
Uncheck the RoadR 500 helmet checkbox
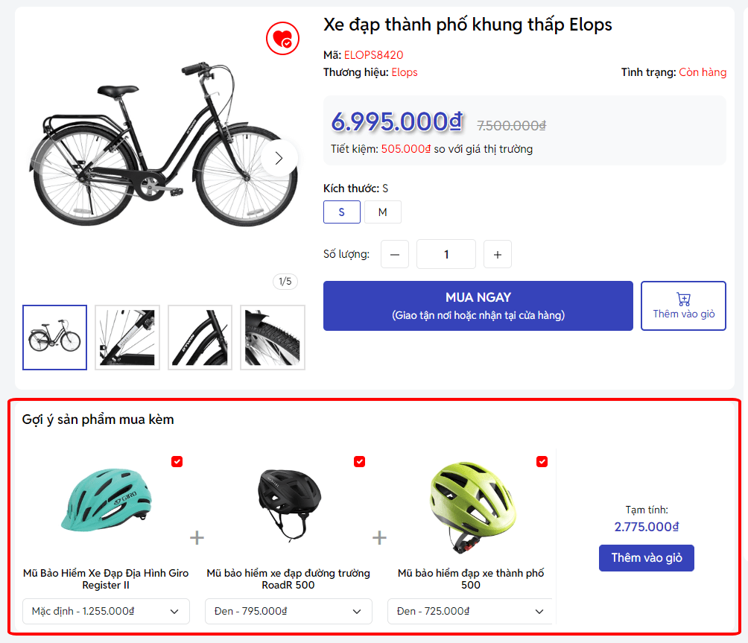[359, 462]
